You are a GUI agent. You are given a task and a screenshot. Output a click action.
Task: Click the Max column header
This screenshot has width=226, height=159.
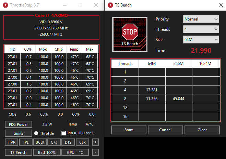pyautogui.click(x=90, y=49)
